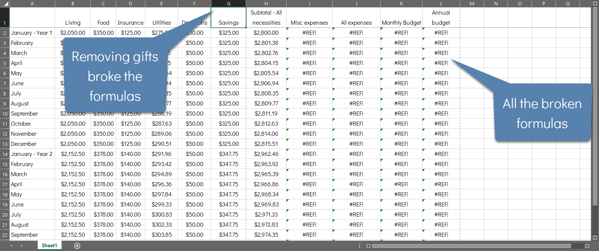This screenshot has height=251, width=599.
Task: Select row 14 by its row header
Action: click(x=4, y=154)
